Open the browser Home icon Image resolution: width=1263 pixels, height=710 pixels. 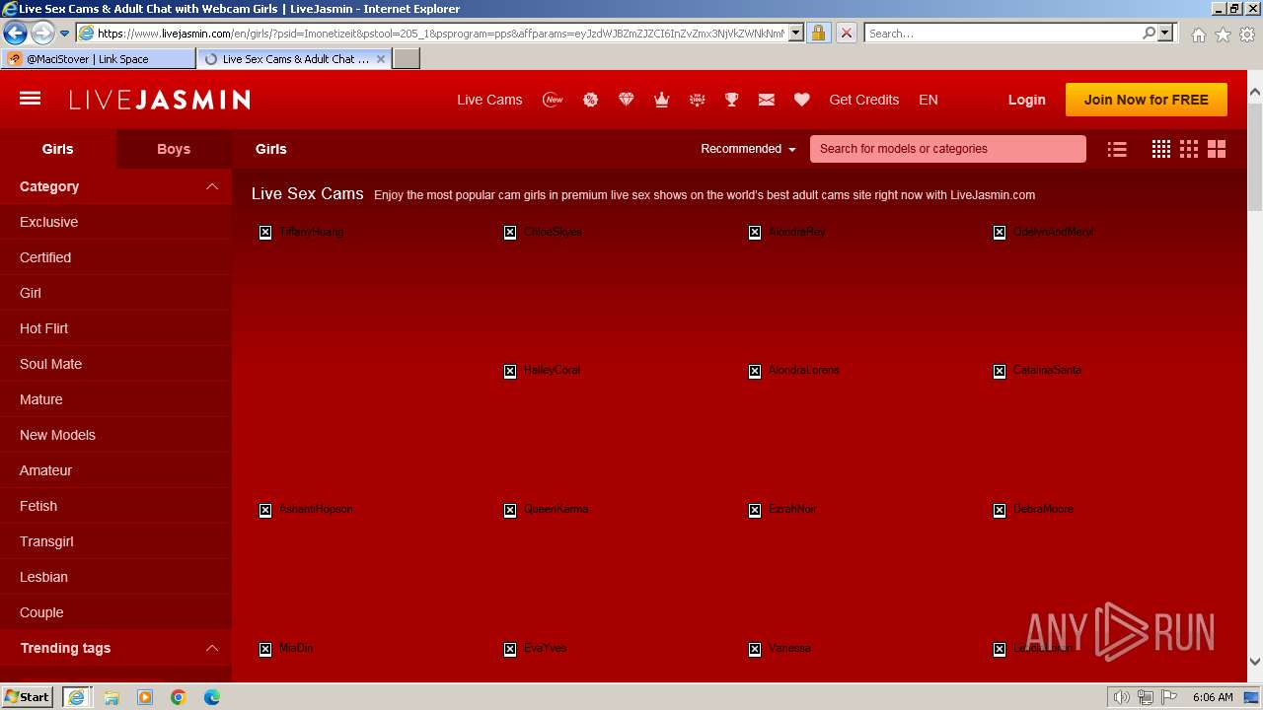click(x=1198, y=35)
